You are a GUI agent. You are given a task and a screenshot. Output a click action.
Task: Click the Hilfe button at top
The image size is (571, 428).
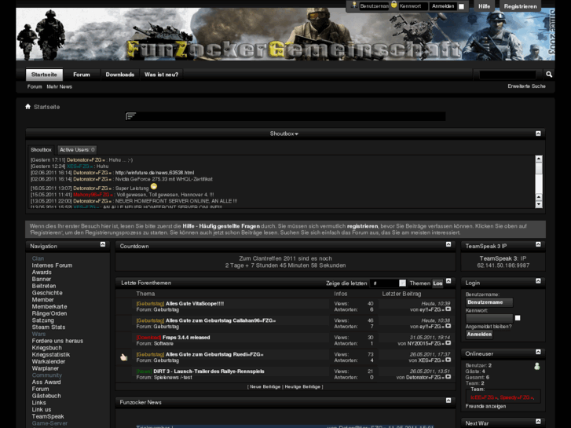pyautogui.click(x=484, y=6)
